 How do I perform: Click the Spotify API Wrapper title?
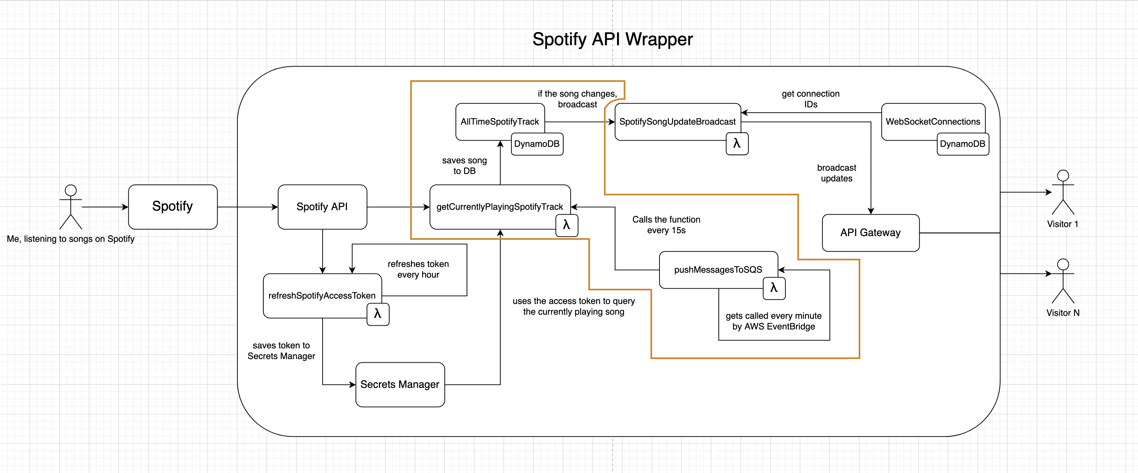[613, 39]
